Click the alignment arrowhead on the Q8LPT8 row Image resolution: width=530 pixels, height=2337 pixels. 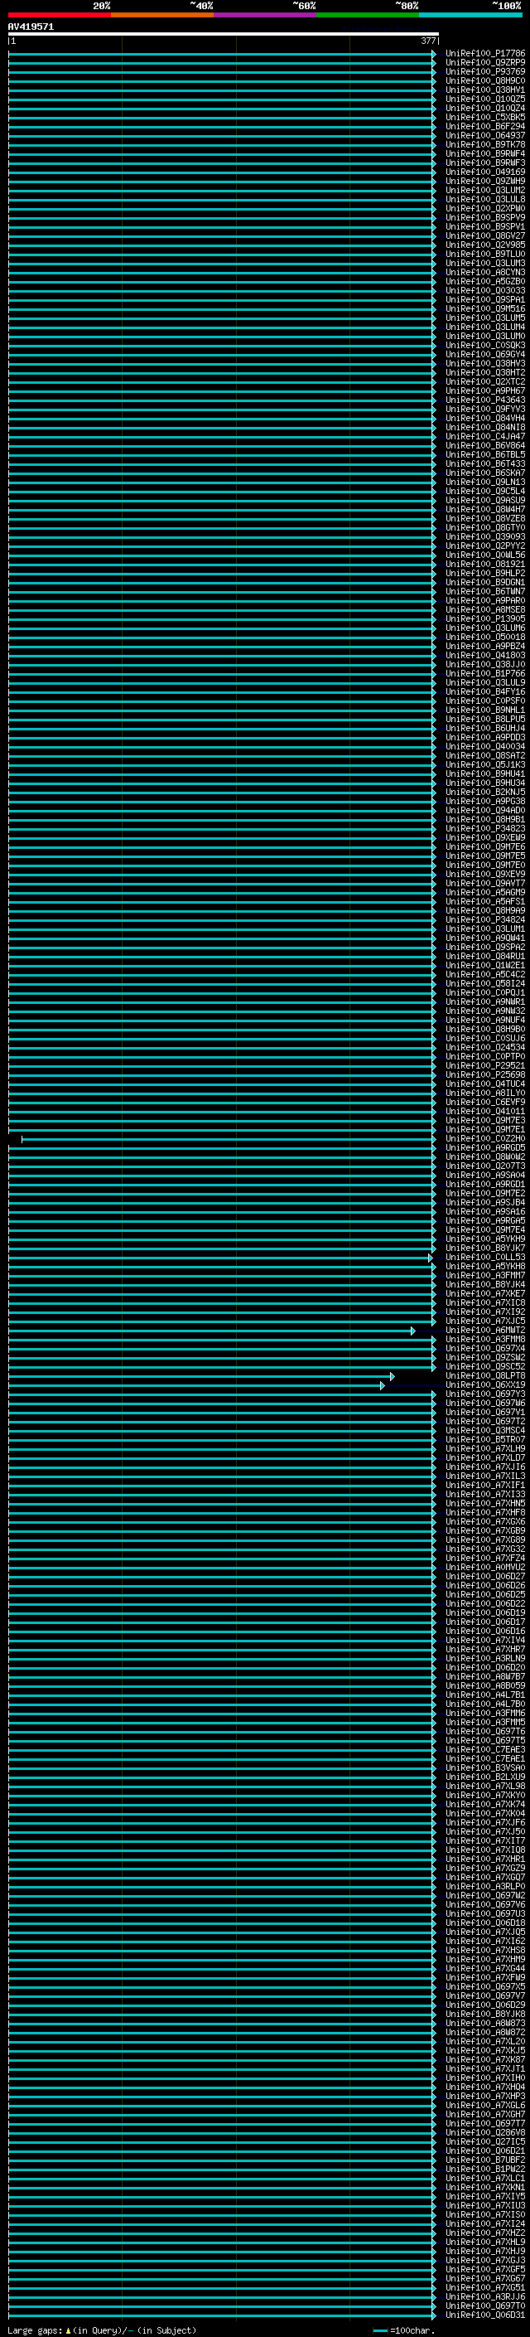[393, 1376]
